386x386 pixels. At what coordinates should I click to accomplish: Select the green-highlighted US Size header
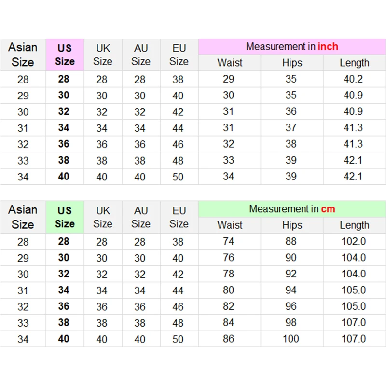65,217
